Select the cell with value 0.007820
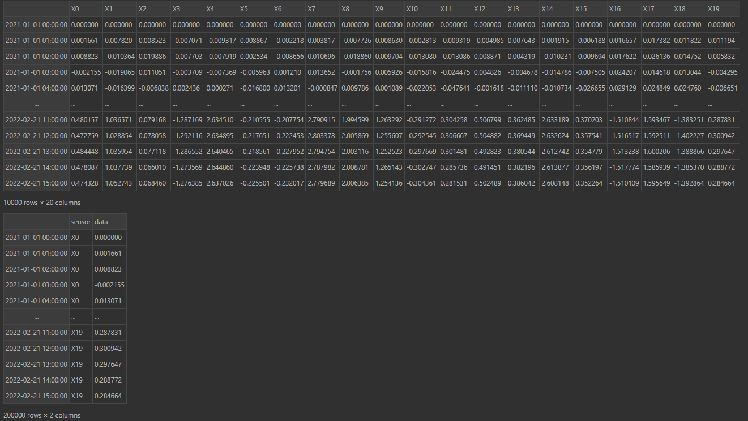This screenshot has height=421, width=748. coord(120,41)
